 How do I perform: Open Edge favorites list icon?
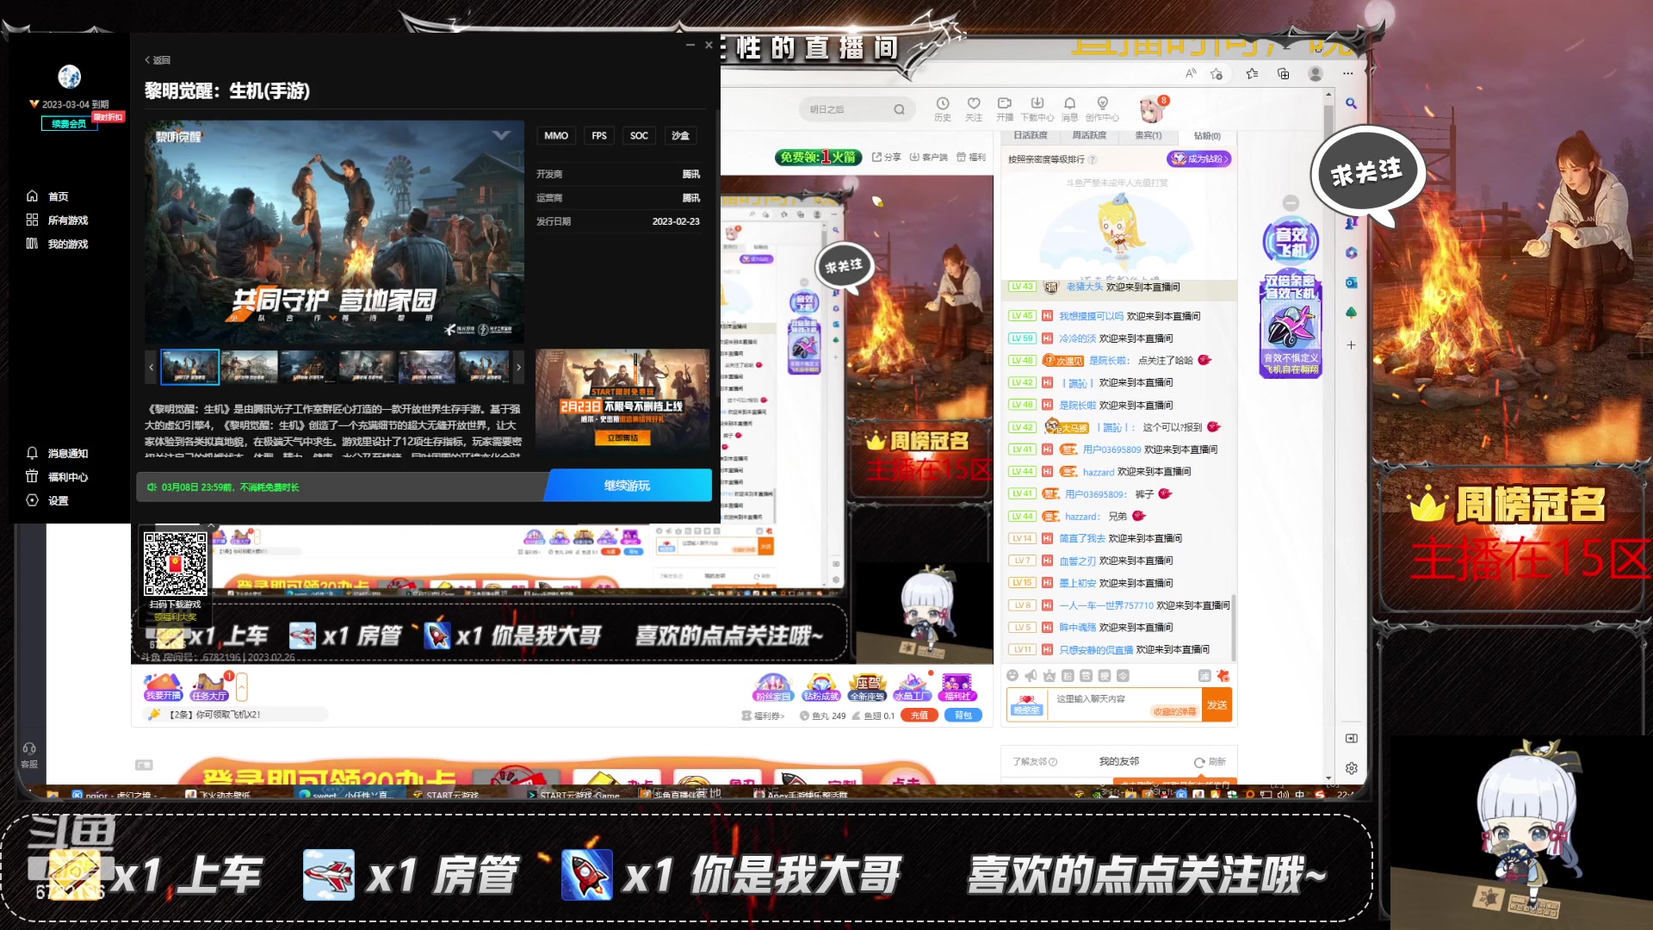(1252, 73)
